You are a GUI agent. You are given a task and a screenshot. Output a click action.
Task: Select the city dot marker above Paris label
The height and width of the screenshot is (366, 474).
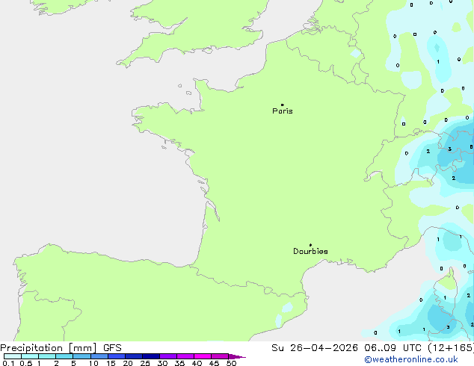point(283,105)
